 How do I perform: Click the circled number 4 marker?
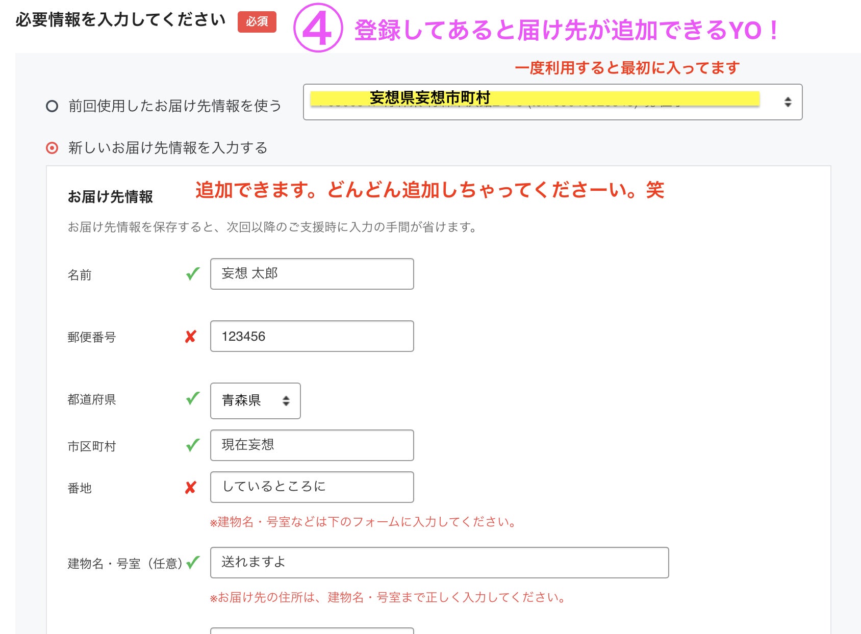click(x=317, y=29)
